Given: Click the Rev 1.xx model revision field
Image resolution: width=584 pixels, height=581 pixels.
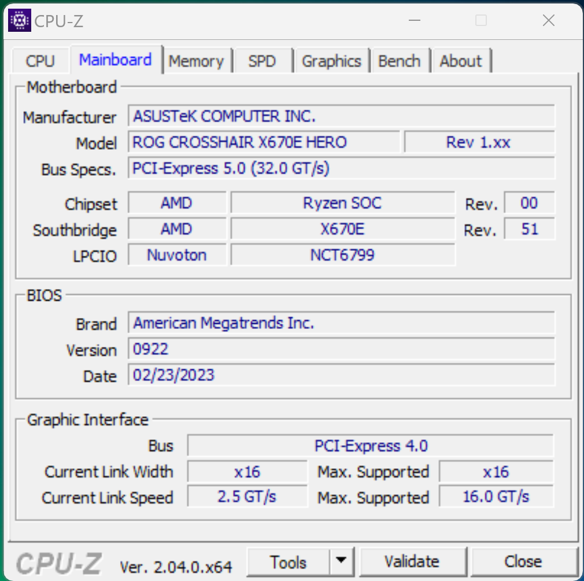Looking at the screenshot, I should [479, 142].
